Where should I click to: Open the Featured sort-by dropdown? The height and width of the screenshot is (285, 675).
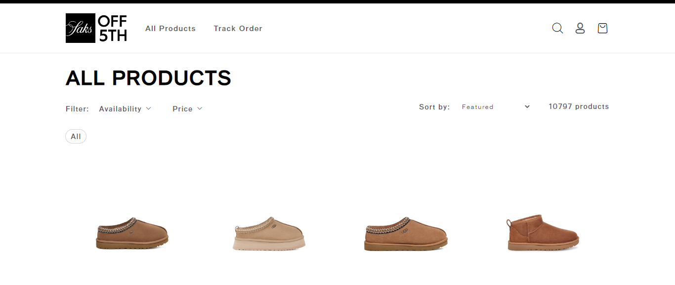[496, 107]
